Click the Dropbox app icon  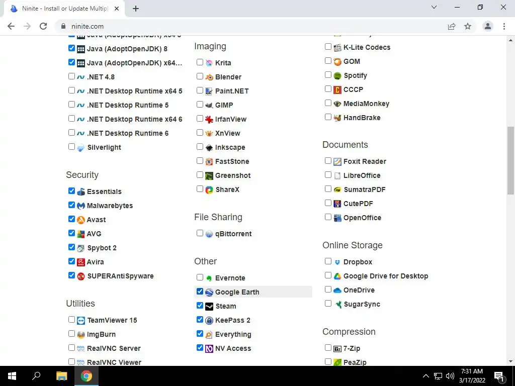click(337, 262)
